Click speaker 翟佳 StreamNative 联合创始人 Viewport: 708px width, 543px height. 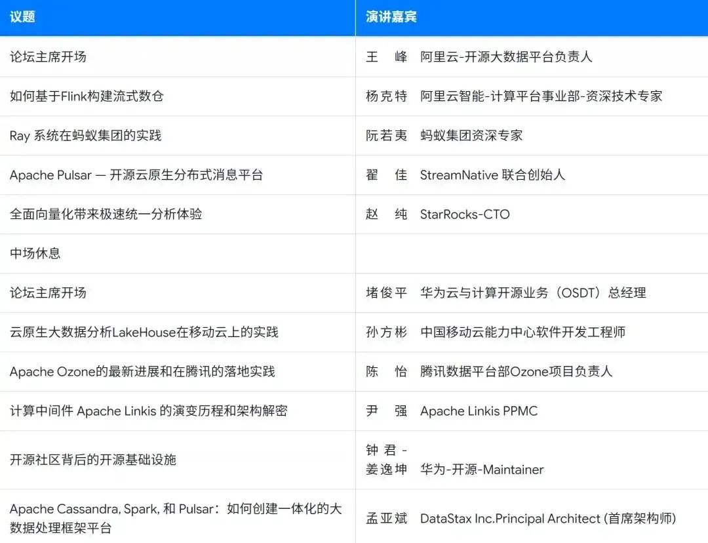[x=465, y=174]
